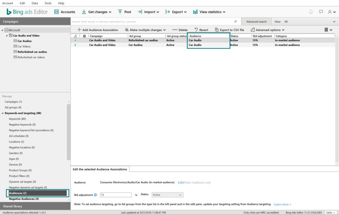Click the Post upload button
Viewport: 339px width, 215px height.
(x=125, y=12)
